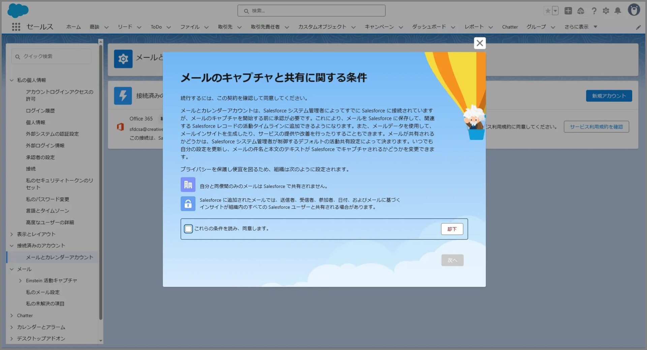
Task: Expand the デスクトップアドオン section
Action: (11, 339)
